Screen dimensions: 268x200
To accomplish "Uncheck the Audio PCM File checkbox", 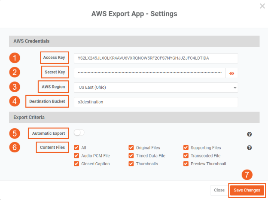I will click(77, 156).
